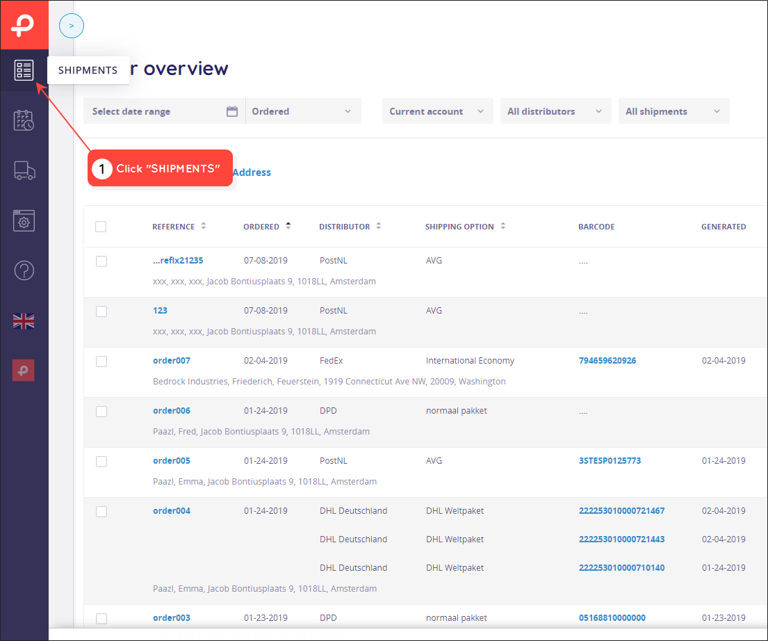Open the order006 reference link
768x641 pixels.
[x=172, y=411]
